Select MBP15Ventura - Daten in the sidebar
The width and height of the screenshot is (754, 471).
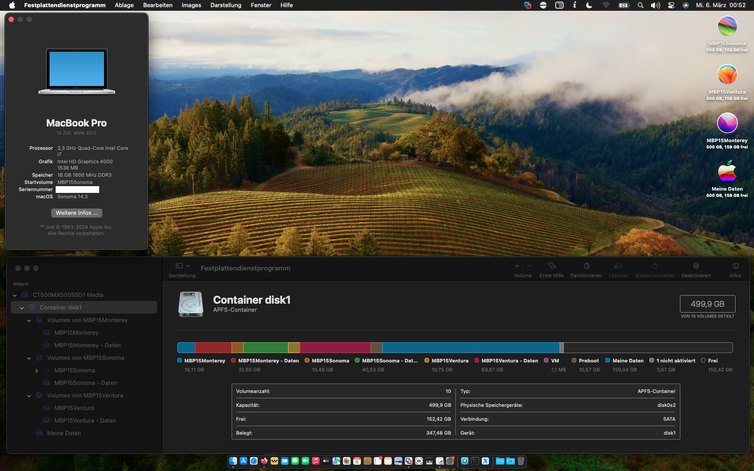[x=85, y=421]
